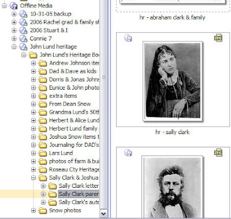Click the JPG badge on sally clark thumbnail
231x219 pixels.
click(218, 38)
